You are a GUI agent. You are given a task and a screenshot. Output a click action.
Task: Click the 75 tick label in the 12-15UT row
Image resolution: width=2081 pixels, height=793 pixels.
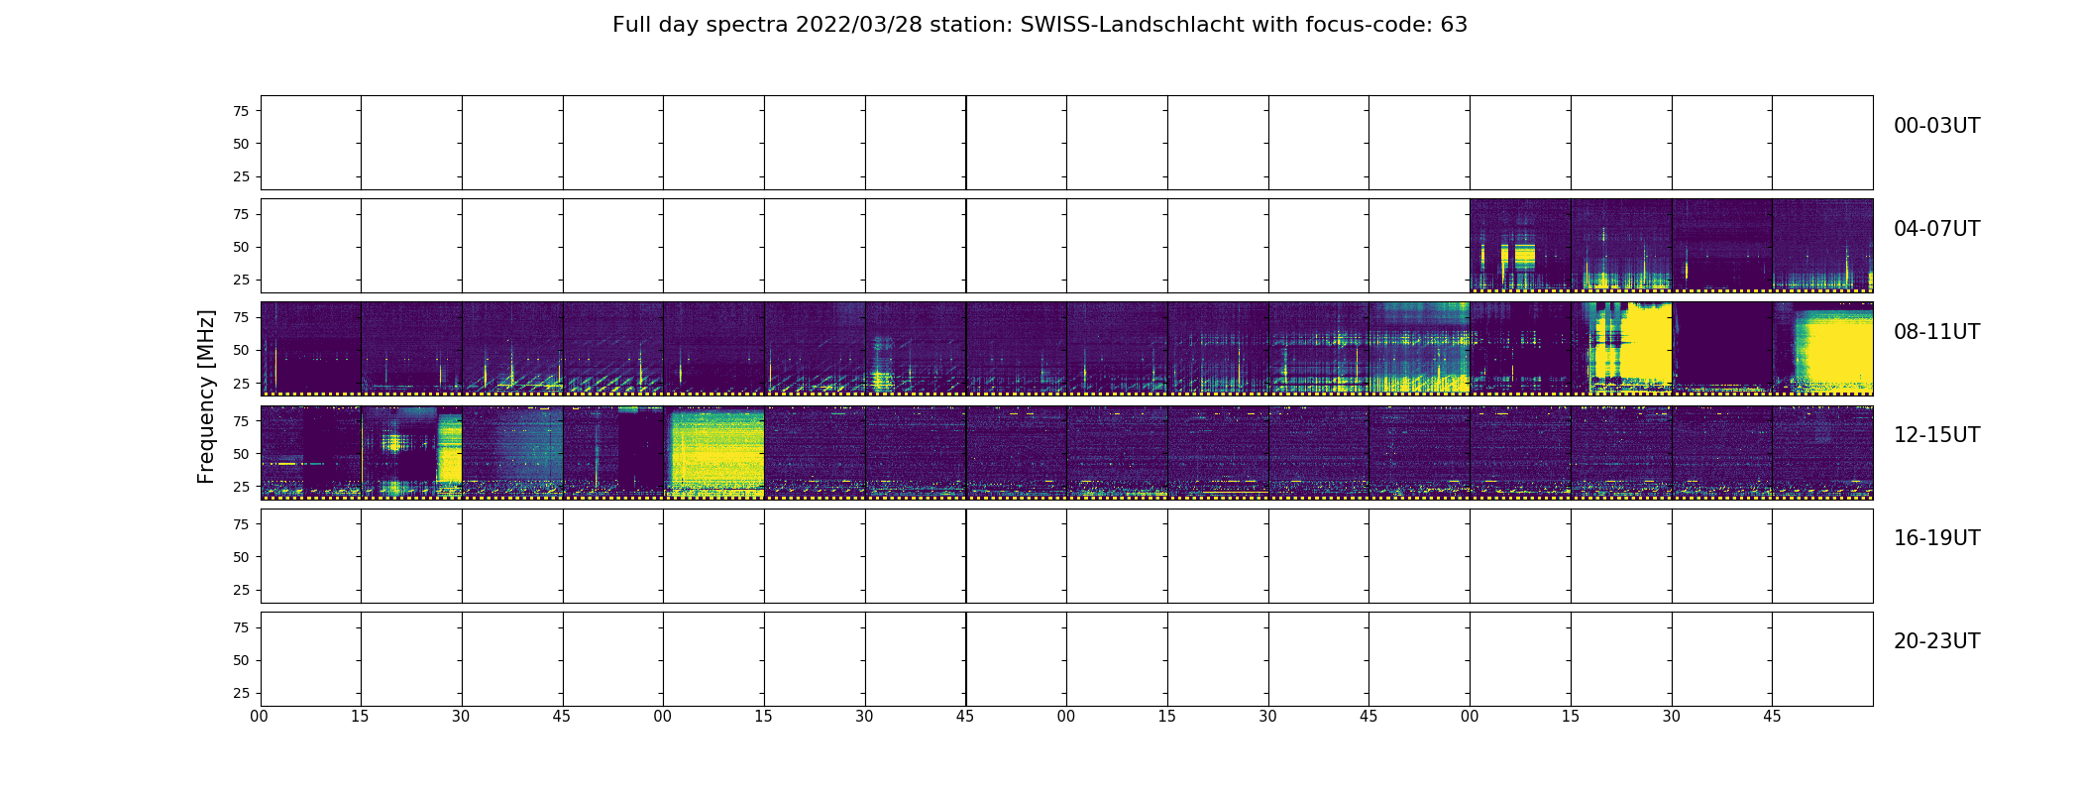point(241,421)
